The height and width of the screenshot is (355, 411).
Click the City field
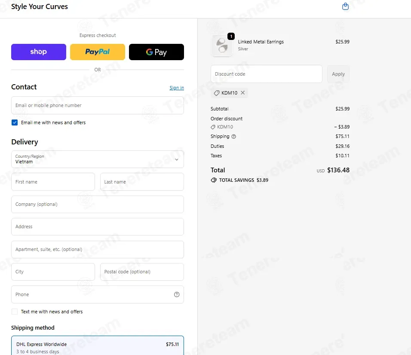coord(53,272)
